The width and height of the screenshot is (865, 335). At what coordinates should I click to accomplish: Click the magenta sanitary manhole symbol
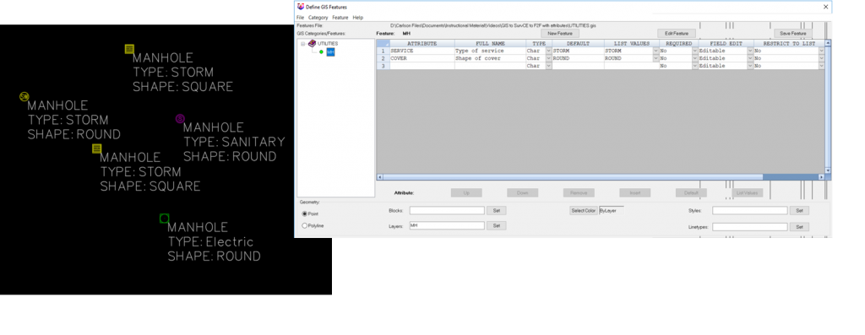(x=180, y=118)
